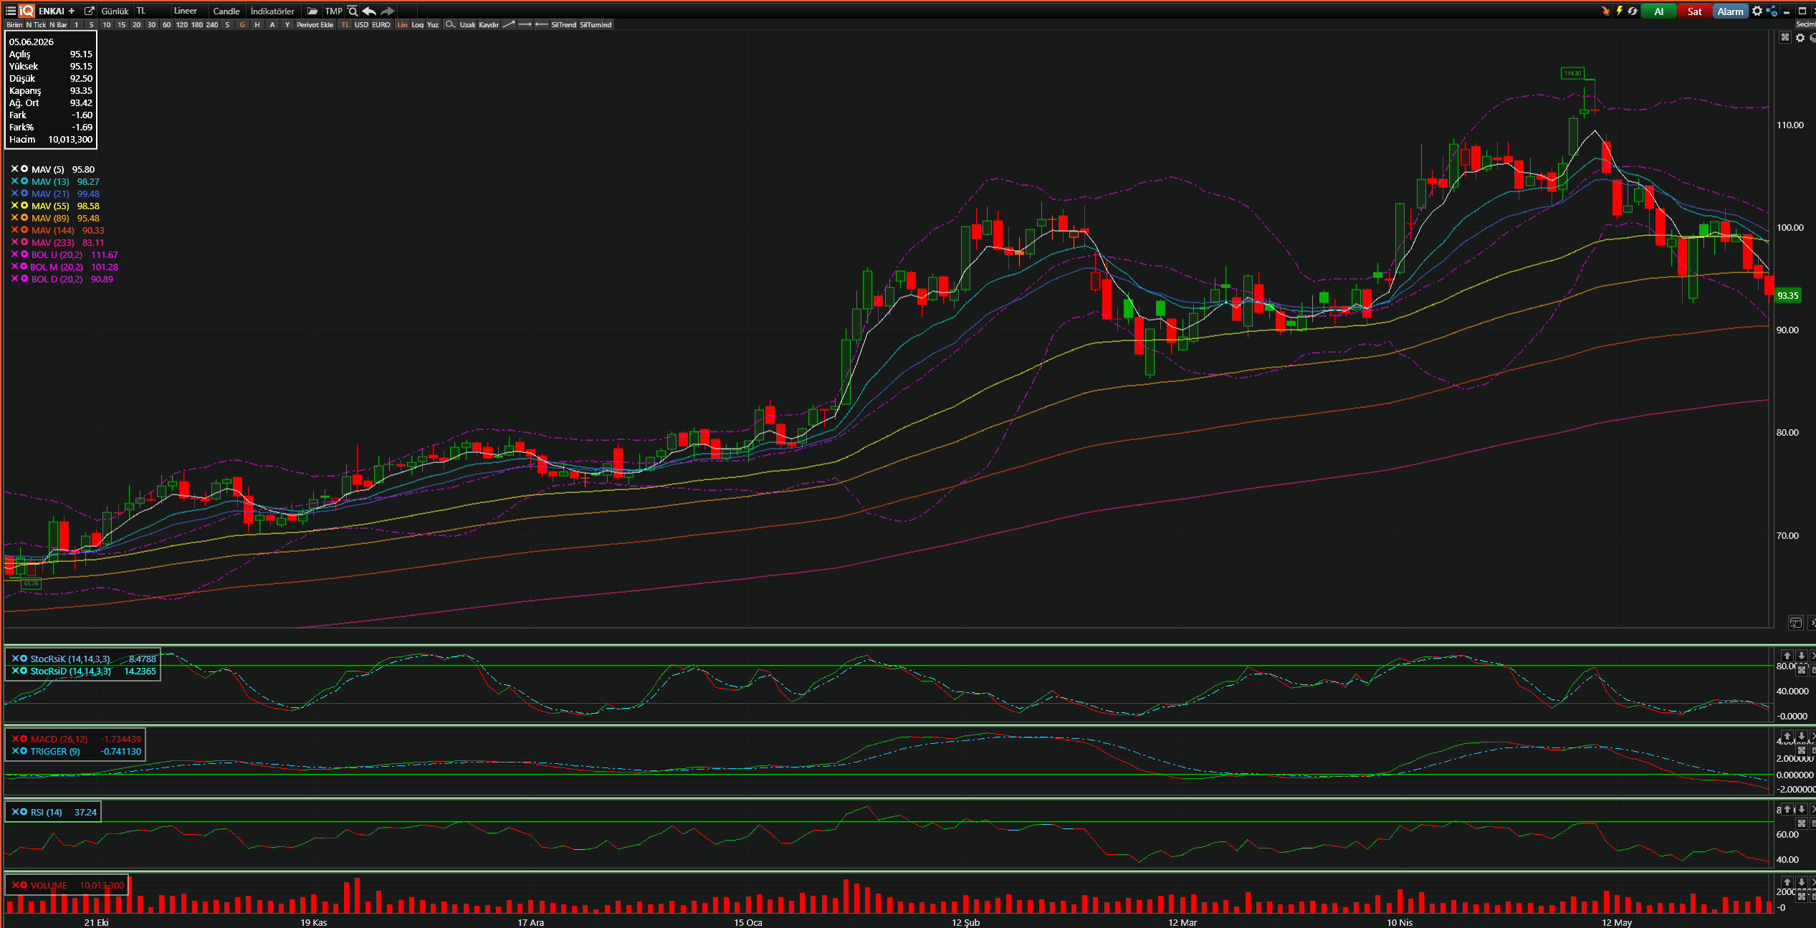1816x928 pixels.
Task: Undo with the back arrow icon
Action: coord(369,11)
